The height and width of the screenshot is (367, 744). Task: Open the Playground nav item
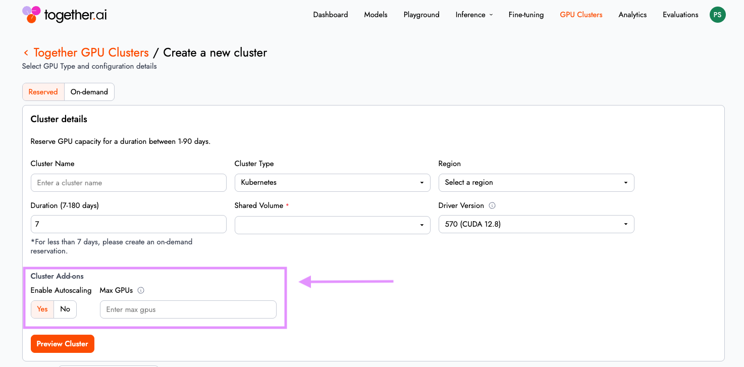(421, 15)
